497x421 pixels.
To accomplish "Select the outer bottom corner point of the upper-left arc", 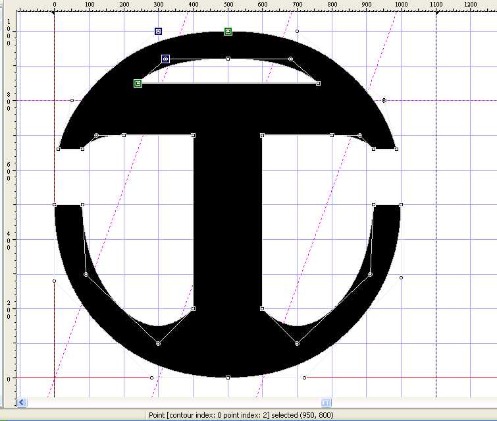I will point(59,149).
